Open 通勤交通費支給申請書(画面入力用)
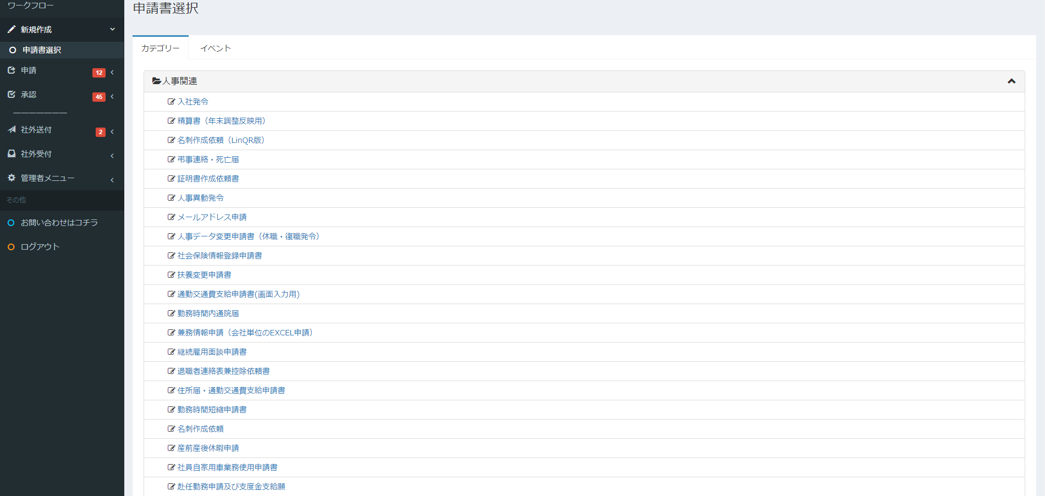Image resolution: width=1045 pixels, height=496 pixels. 238,294
